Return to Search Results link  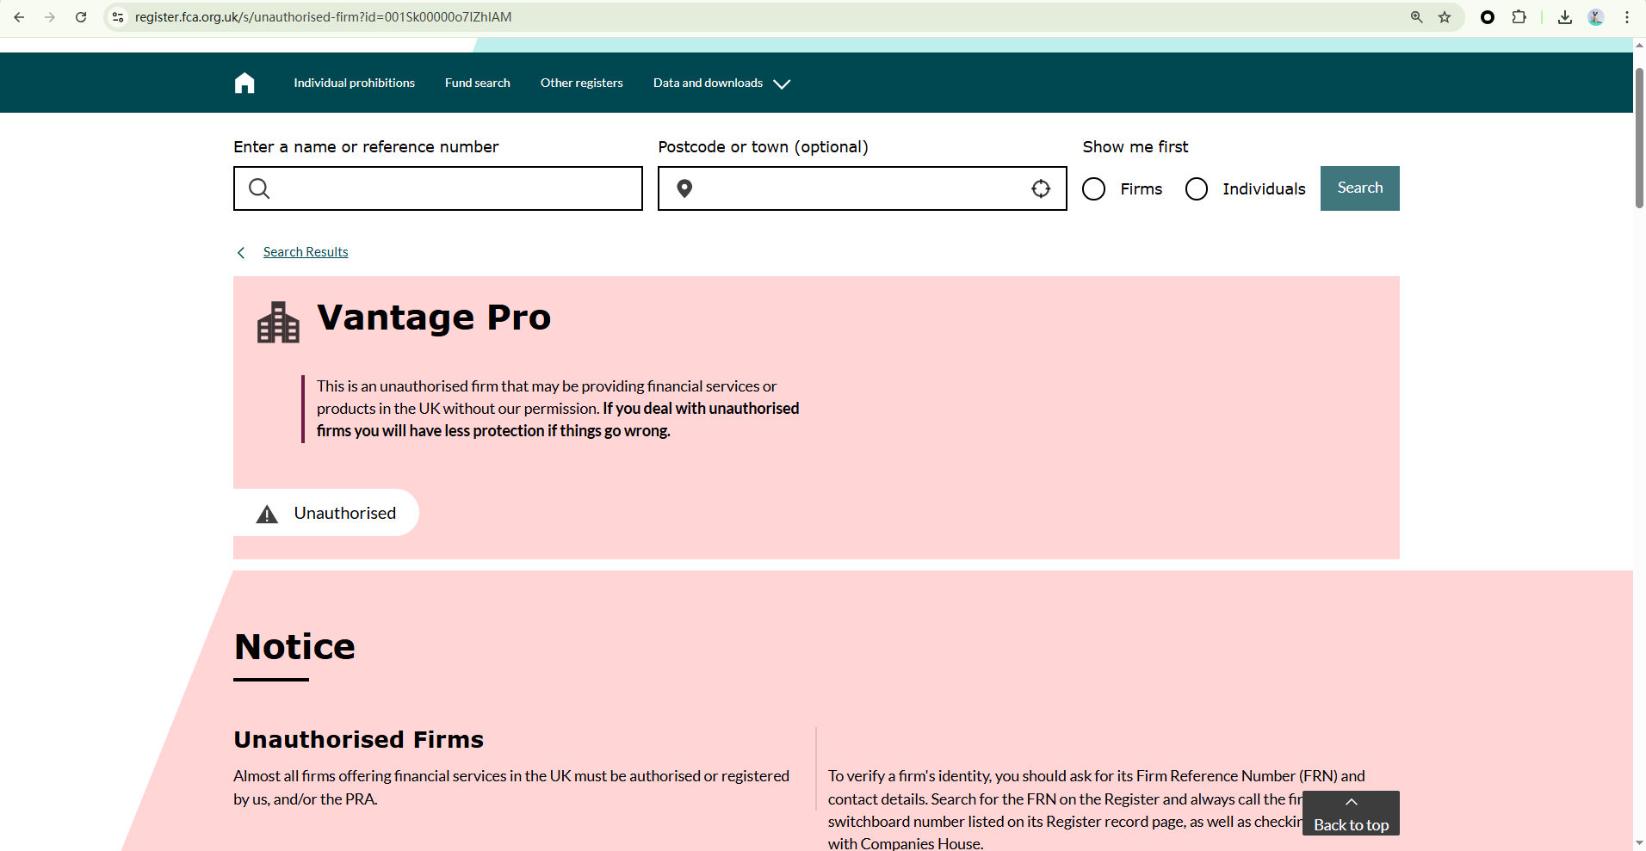[306, 252]
